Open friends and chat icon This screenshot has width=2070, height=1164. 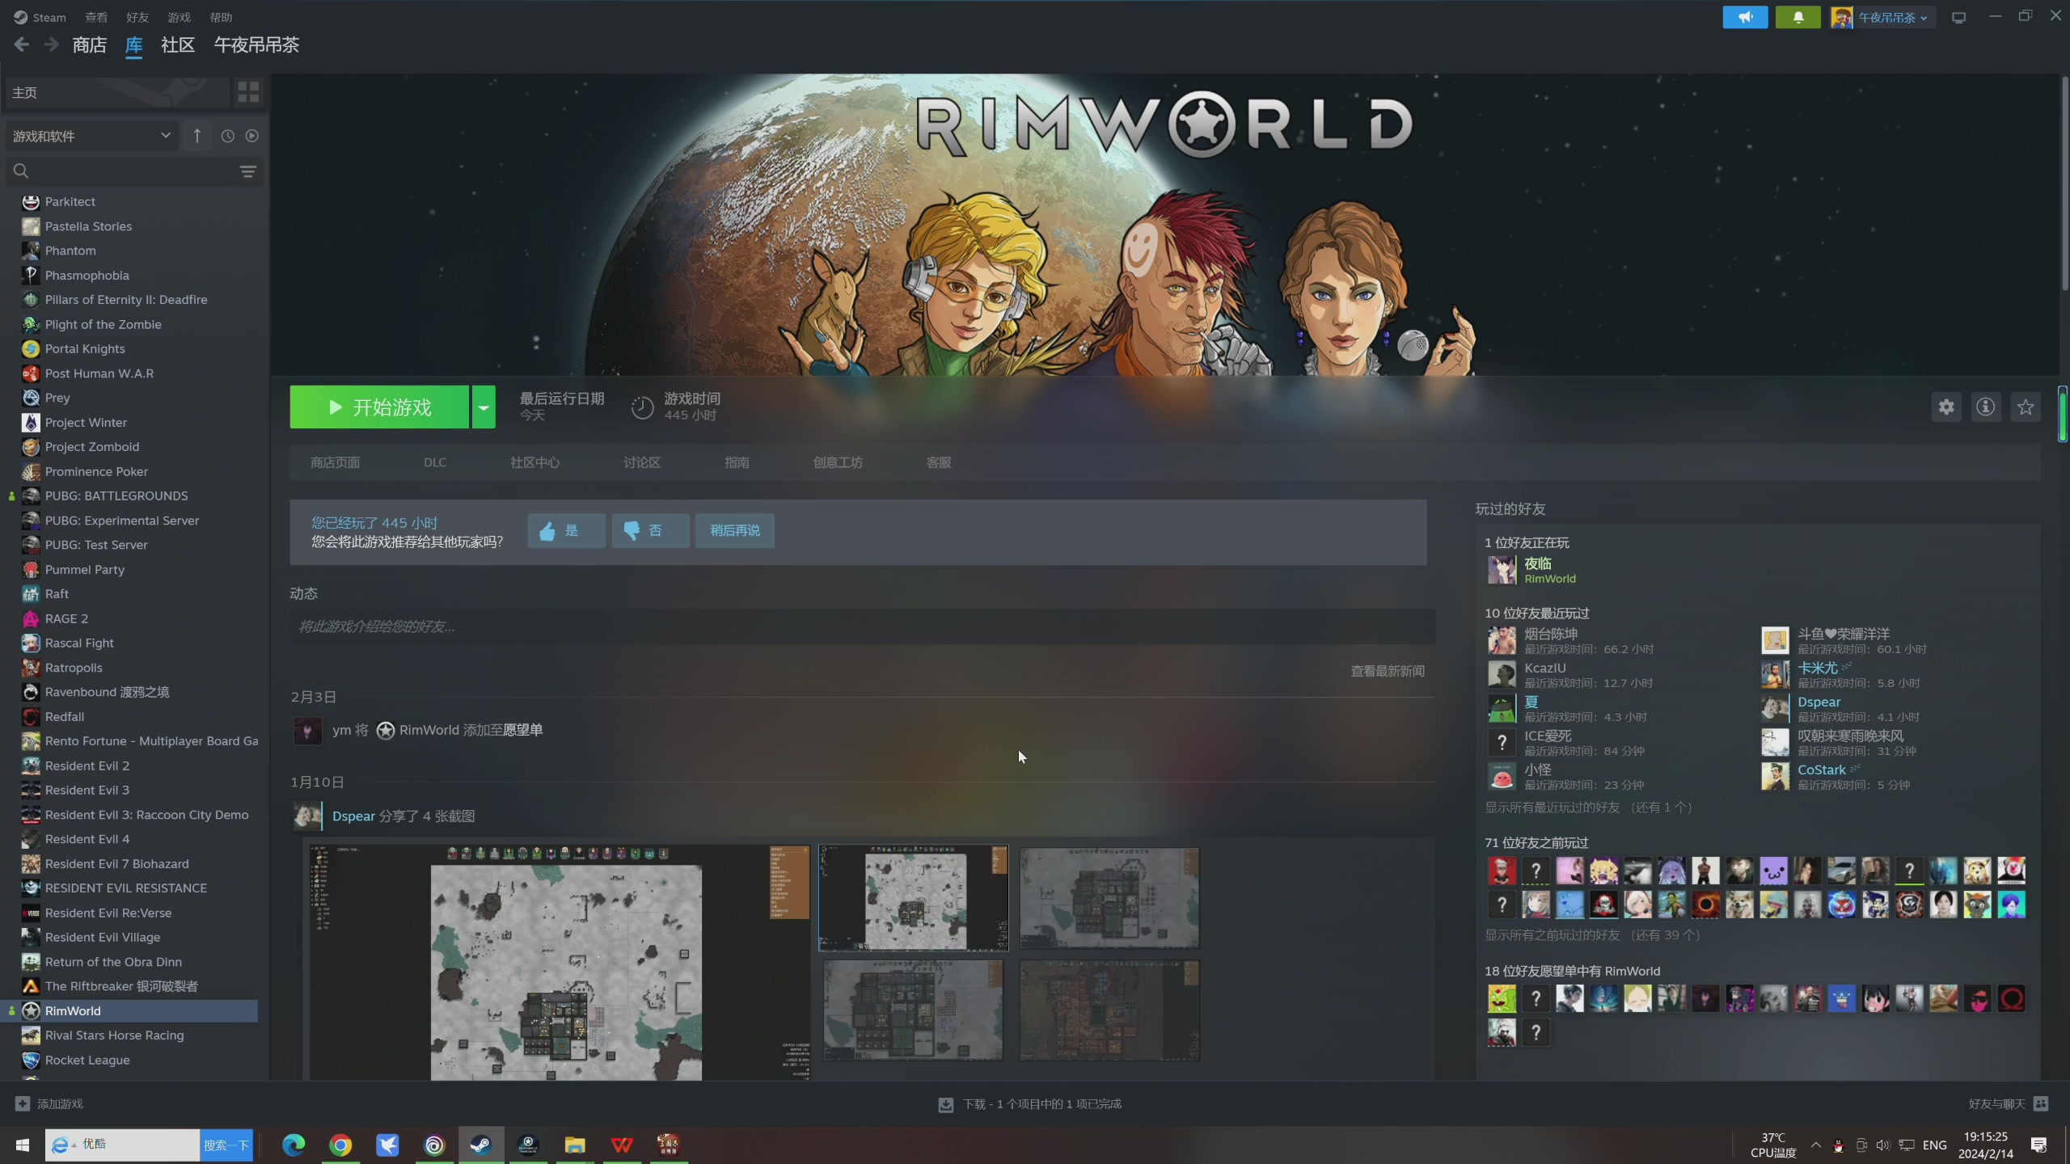coord(2041,1103)
